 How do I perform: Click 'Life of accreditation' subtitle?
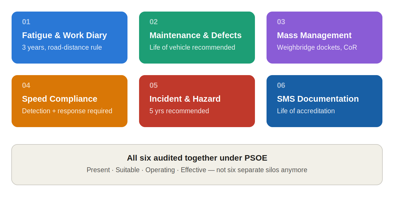click(x=306, y=111)
